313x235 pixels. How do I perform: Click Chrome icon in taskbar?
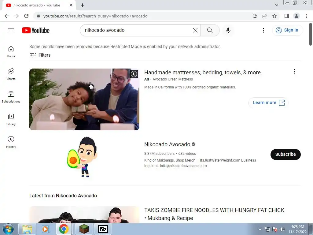pos(64,229)
